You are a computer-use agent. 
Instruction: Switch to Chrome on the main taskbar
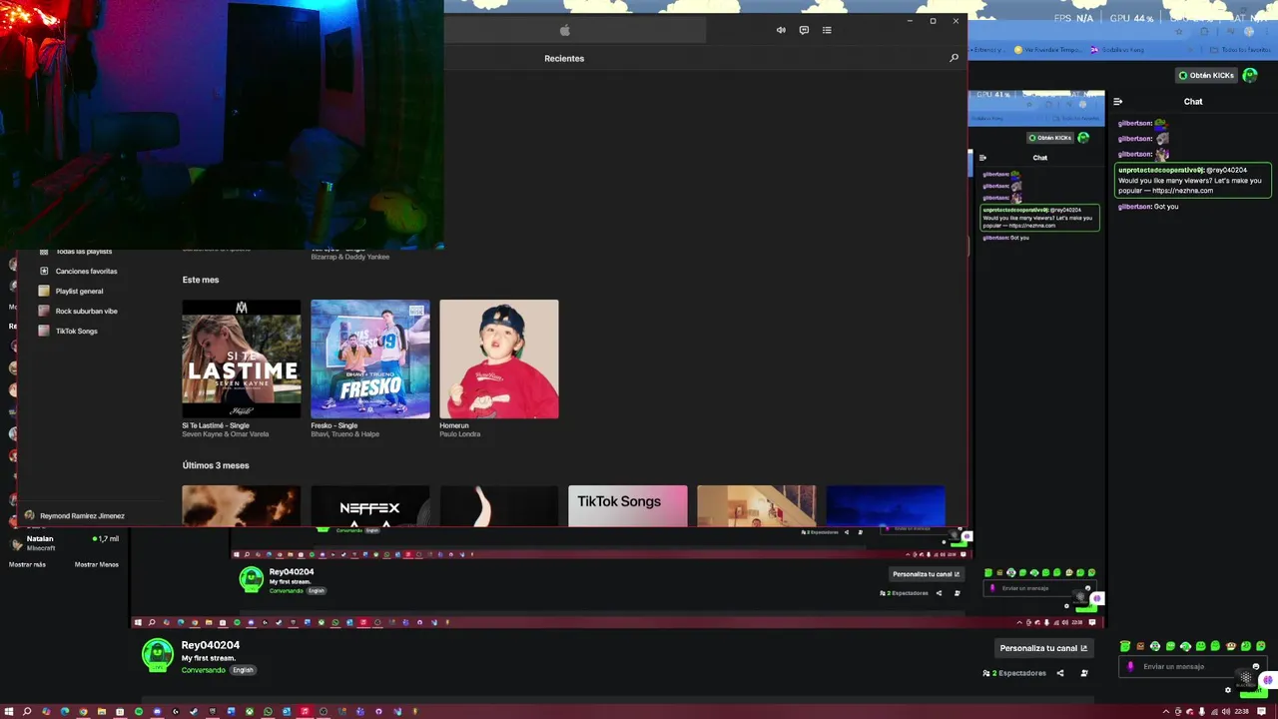tap(83, 711)
